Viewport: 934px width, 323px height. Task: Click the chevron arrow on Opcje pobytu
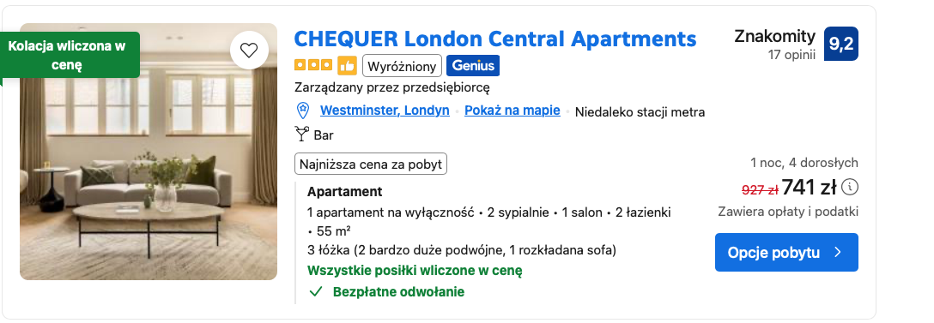coord(838,252)
